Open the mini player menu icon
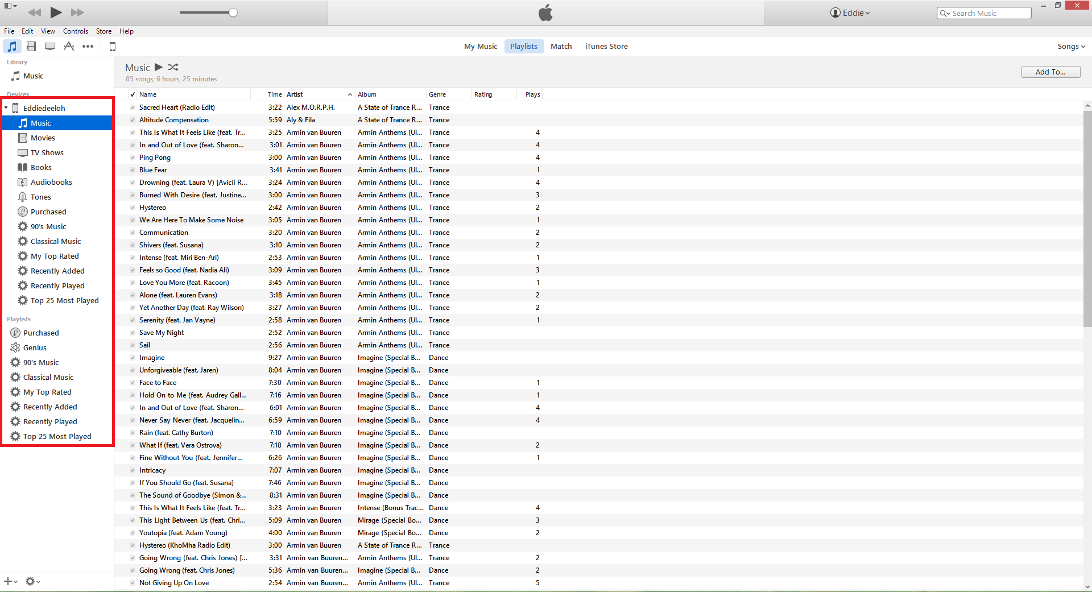The image size is (1092, 592). tap(10, 6)
